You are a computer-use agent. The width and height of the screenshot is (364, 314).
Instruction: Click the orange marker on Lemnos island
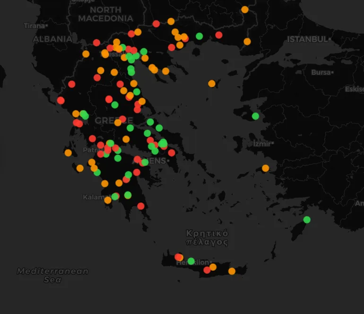[x=212, y=83]
